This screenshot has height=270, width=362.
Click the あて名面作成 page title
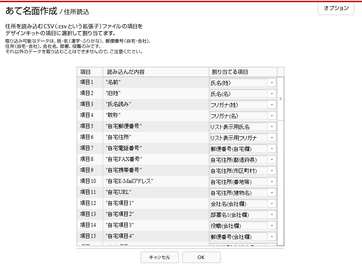[31, 11]
